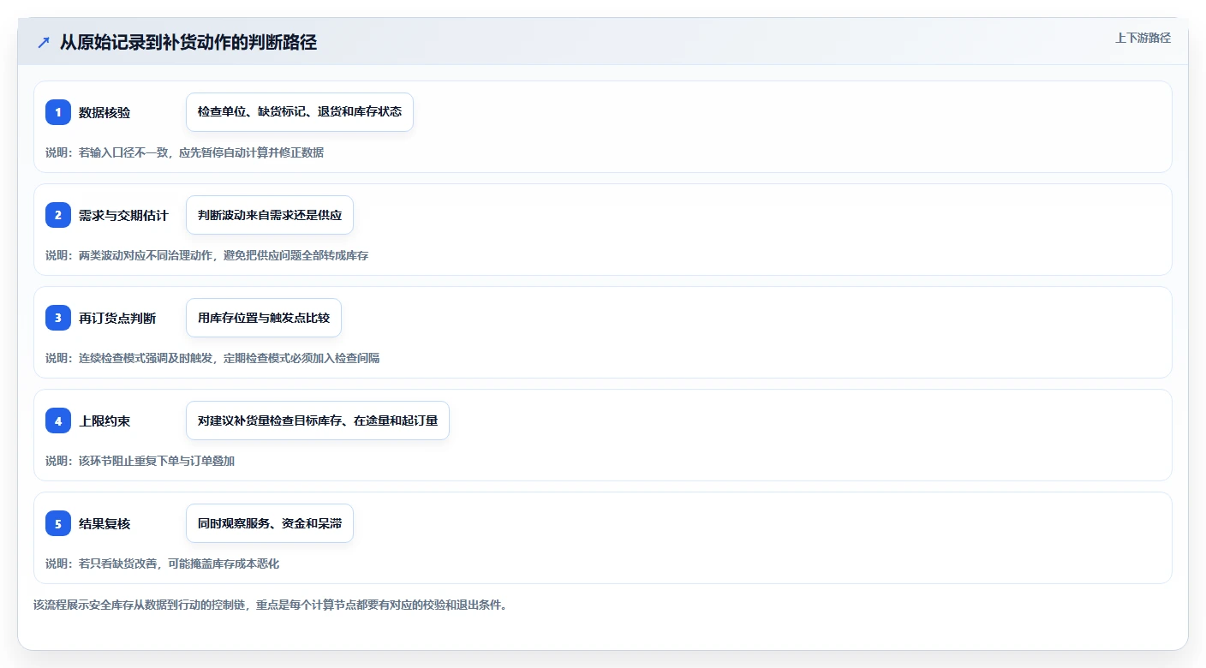Select step number 2 badge

[x=58, y=215]
